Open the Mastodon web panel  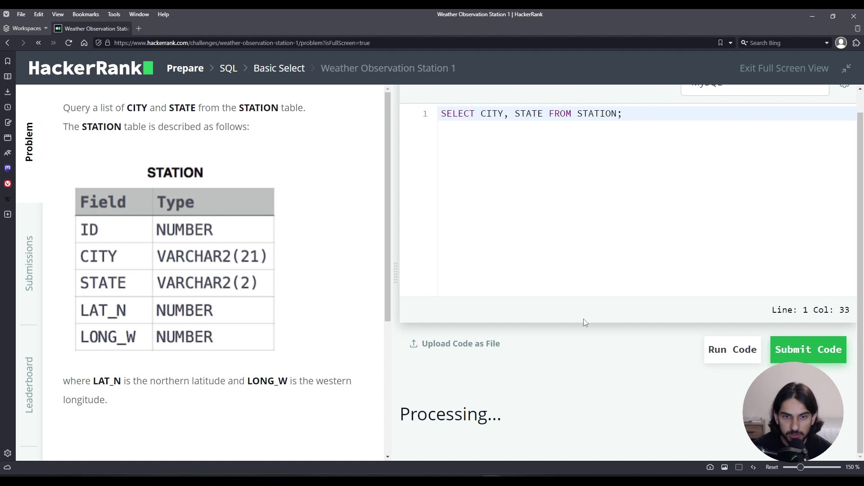click(x=7, y=168)
